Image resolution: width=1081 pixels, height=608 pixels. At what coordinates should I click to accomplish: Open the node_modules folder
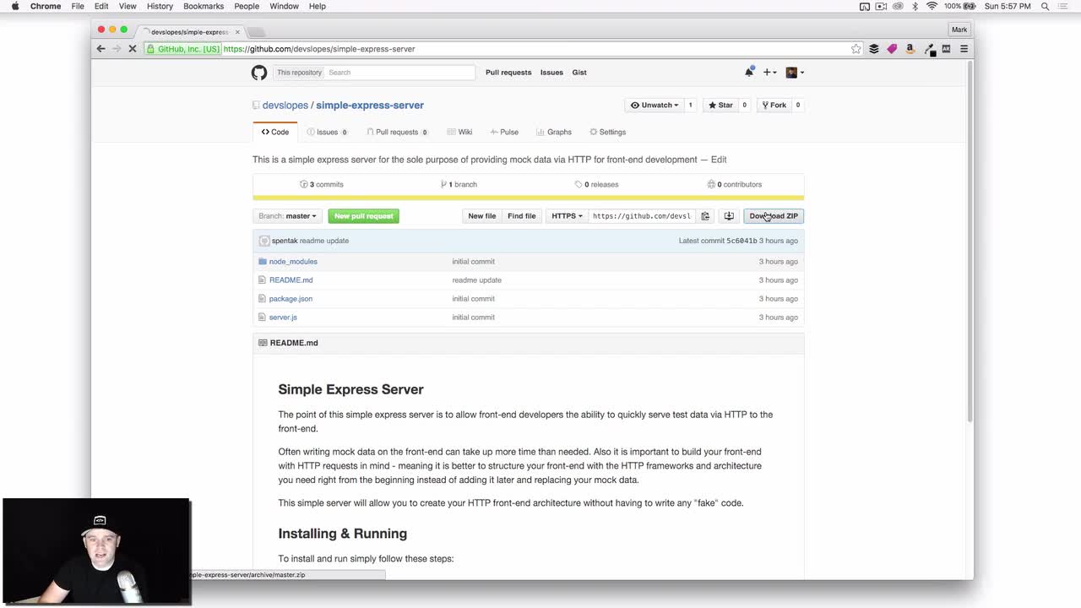pos(293,262)
